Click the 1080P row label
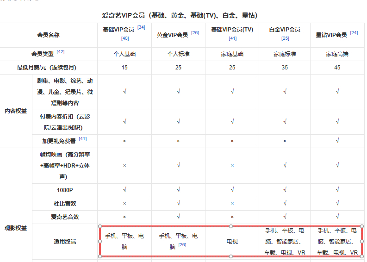The image size is (367, 262). point(65,190)
